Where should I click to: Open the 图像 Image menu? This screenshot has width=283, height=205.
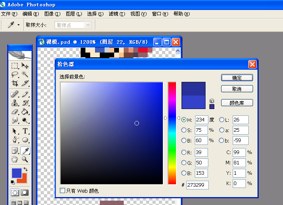(x=52, y=14)
